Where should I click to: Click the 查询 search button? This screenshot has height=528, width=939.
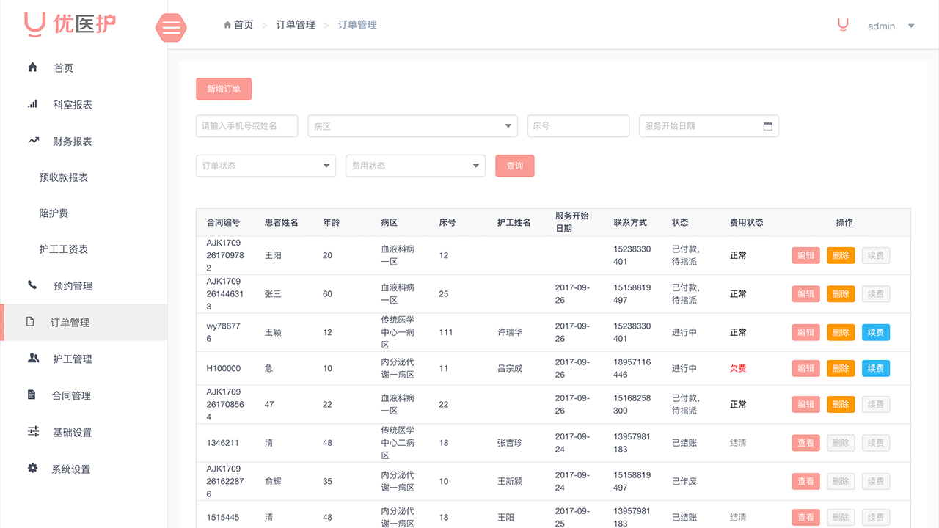(514, 166)
